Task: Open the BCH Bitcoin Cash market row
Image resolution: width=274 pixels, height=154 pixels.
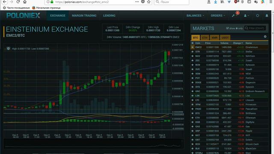Action: click(x=229, y=144)
